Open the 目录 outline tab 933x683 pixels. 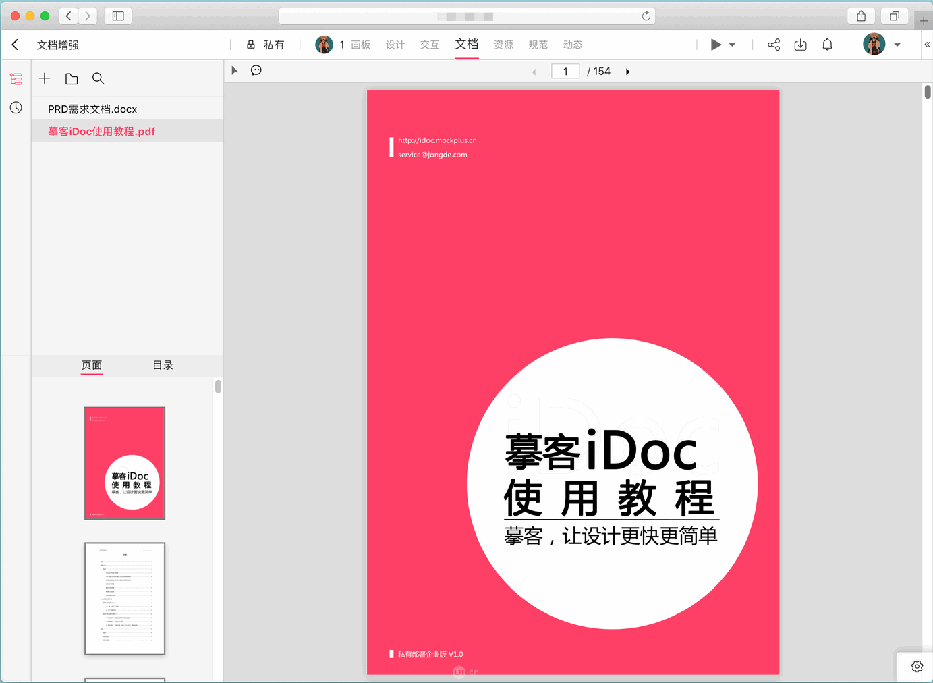point(163,365)
